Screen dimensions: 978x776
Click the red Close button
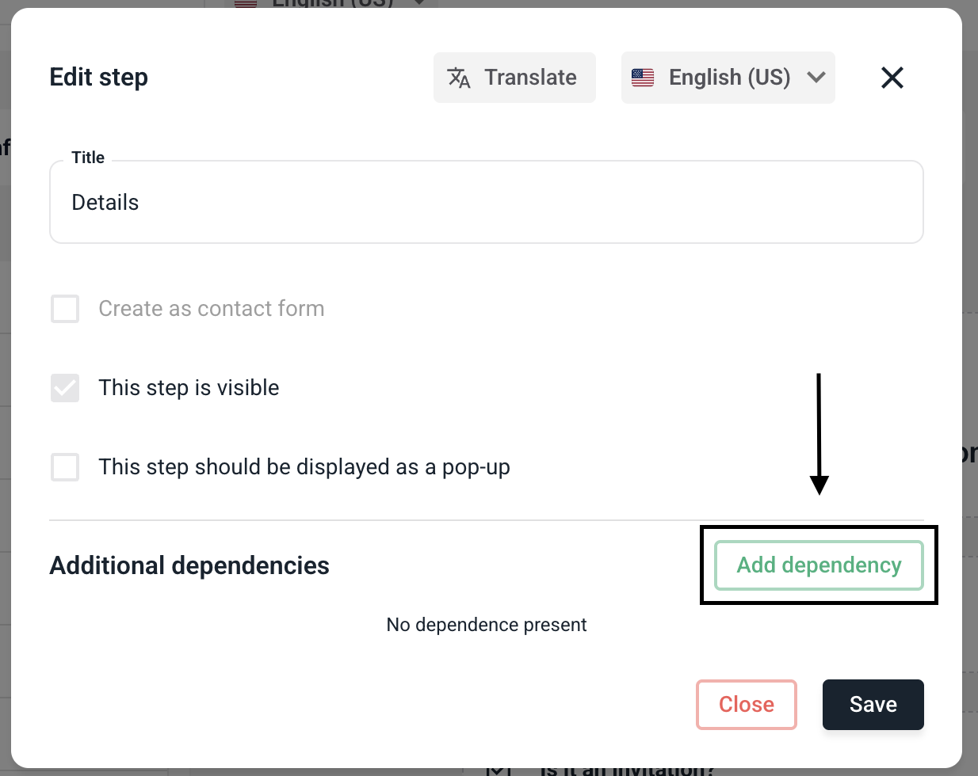click(x=746, y=705)
